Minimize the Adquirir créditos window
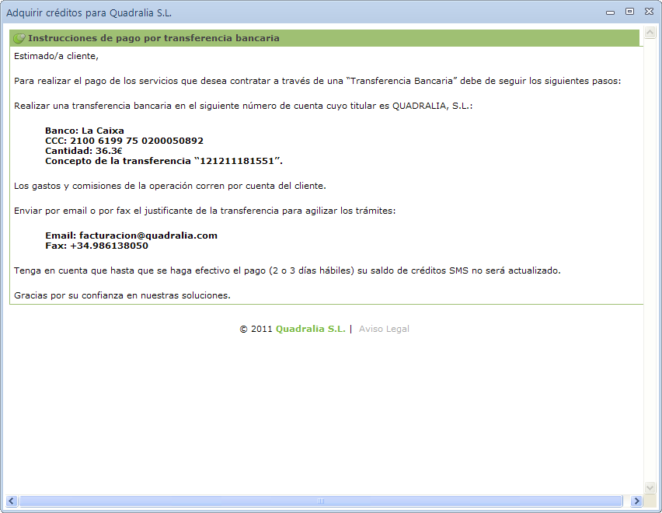Viewport: 662px width, 513px height. 611,12
